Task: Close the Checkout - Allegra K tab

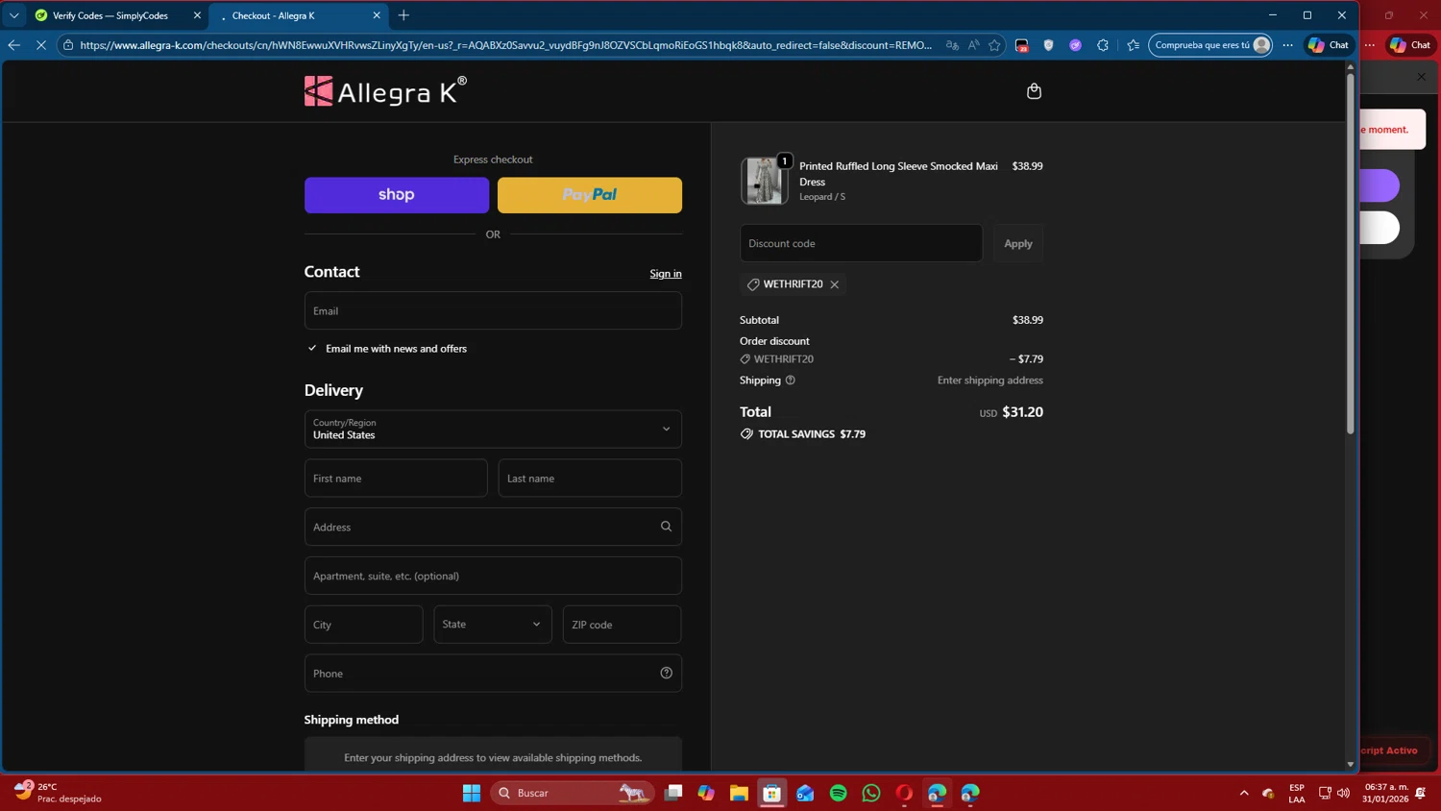Action: tap(377, 15)
